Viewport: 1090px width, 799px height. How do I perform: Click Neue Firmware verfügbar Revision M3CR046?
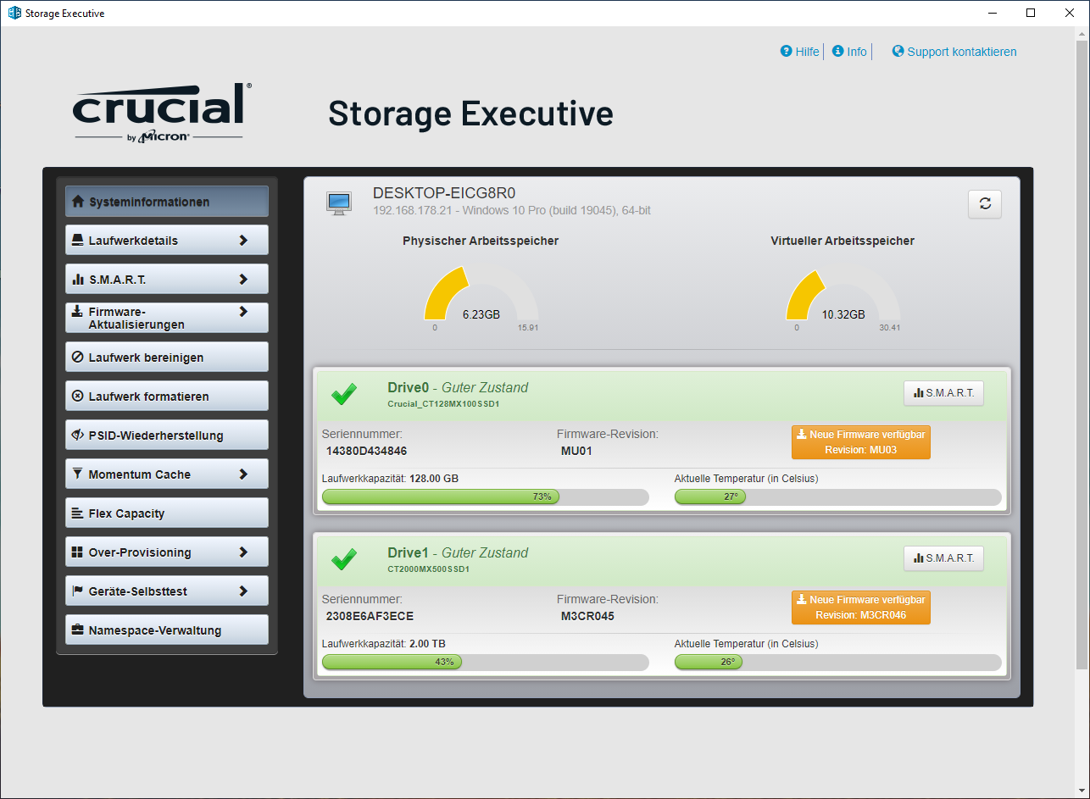[861, 608]
